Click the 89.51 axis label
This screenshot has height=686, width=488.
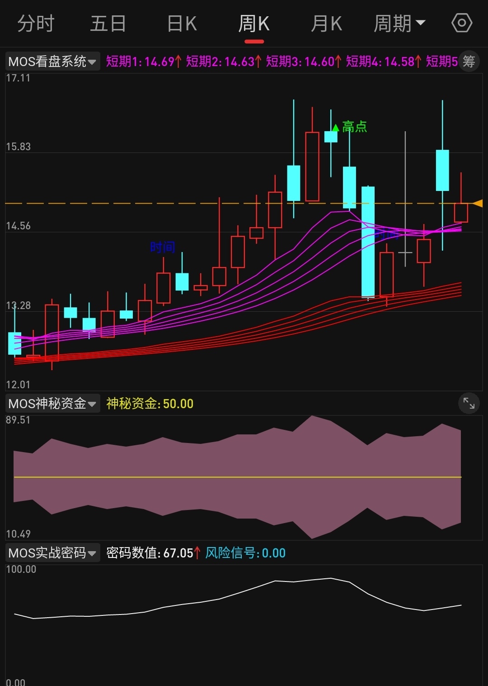(18, 420)
